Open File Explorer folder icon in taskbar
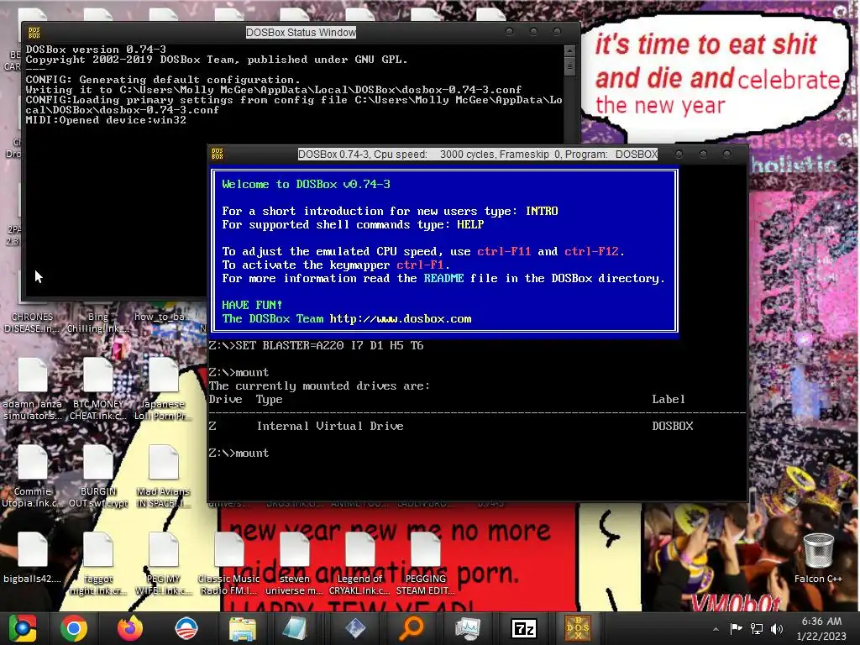 click(242, 628)
